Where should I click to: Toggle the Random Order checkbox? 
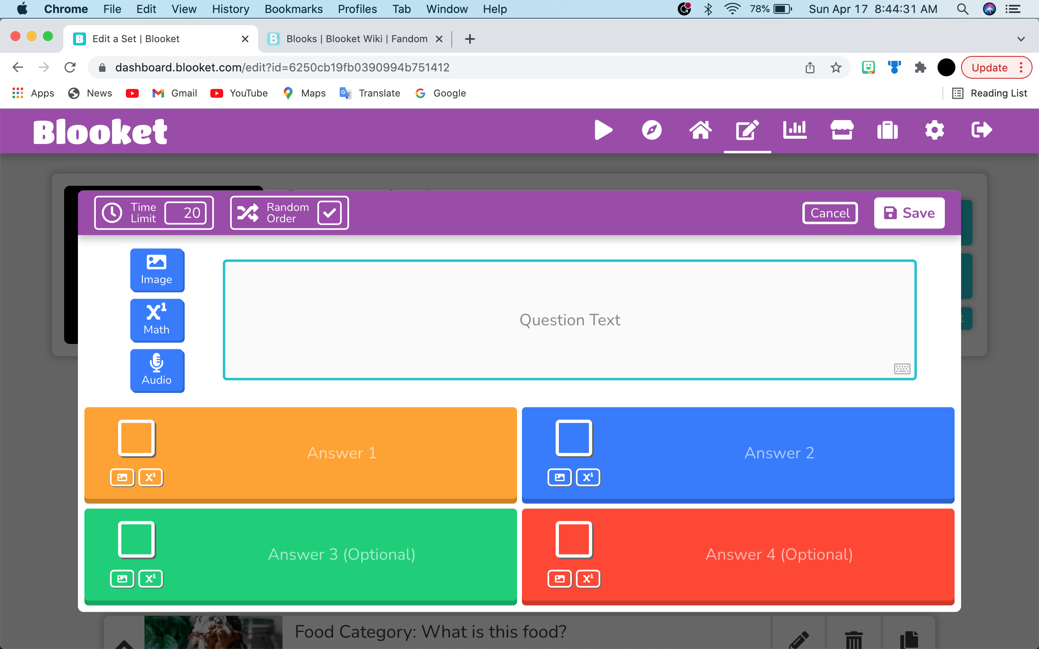[x=329, y=213]
